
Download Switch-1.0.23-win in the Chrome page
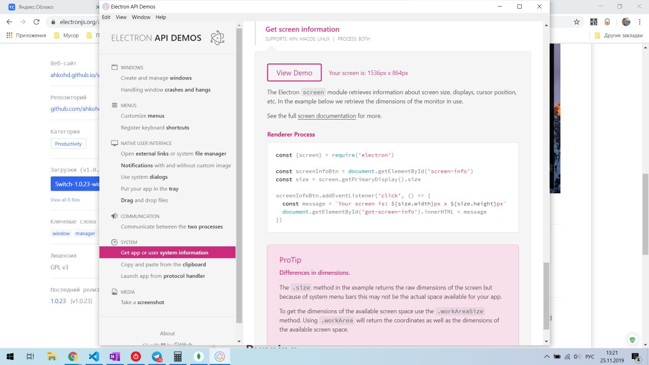pyautogui.click(x=75, y=184)
